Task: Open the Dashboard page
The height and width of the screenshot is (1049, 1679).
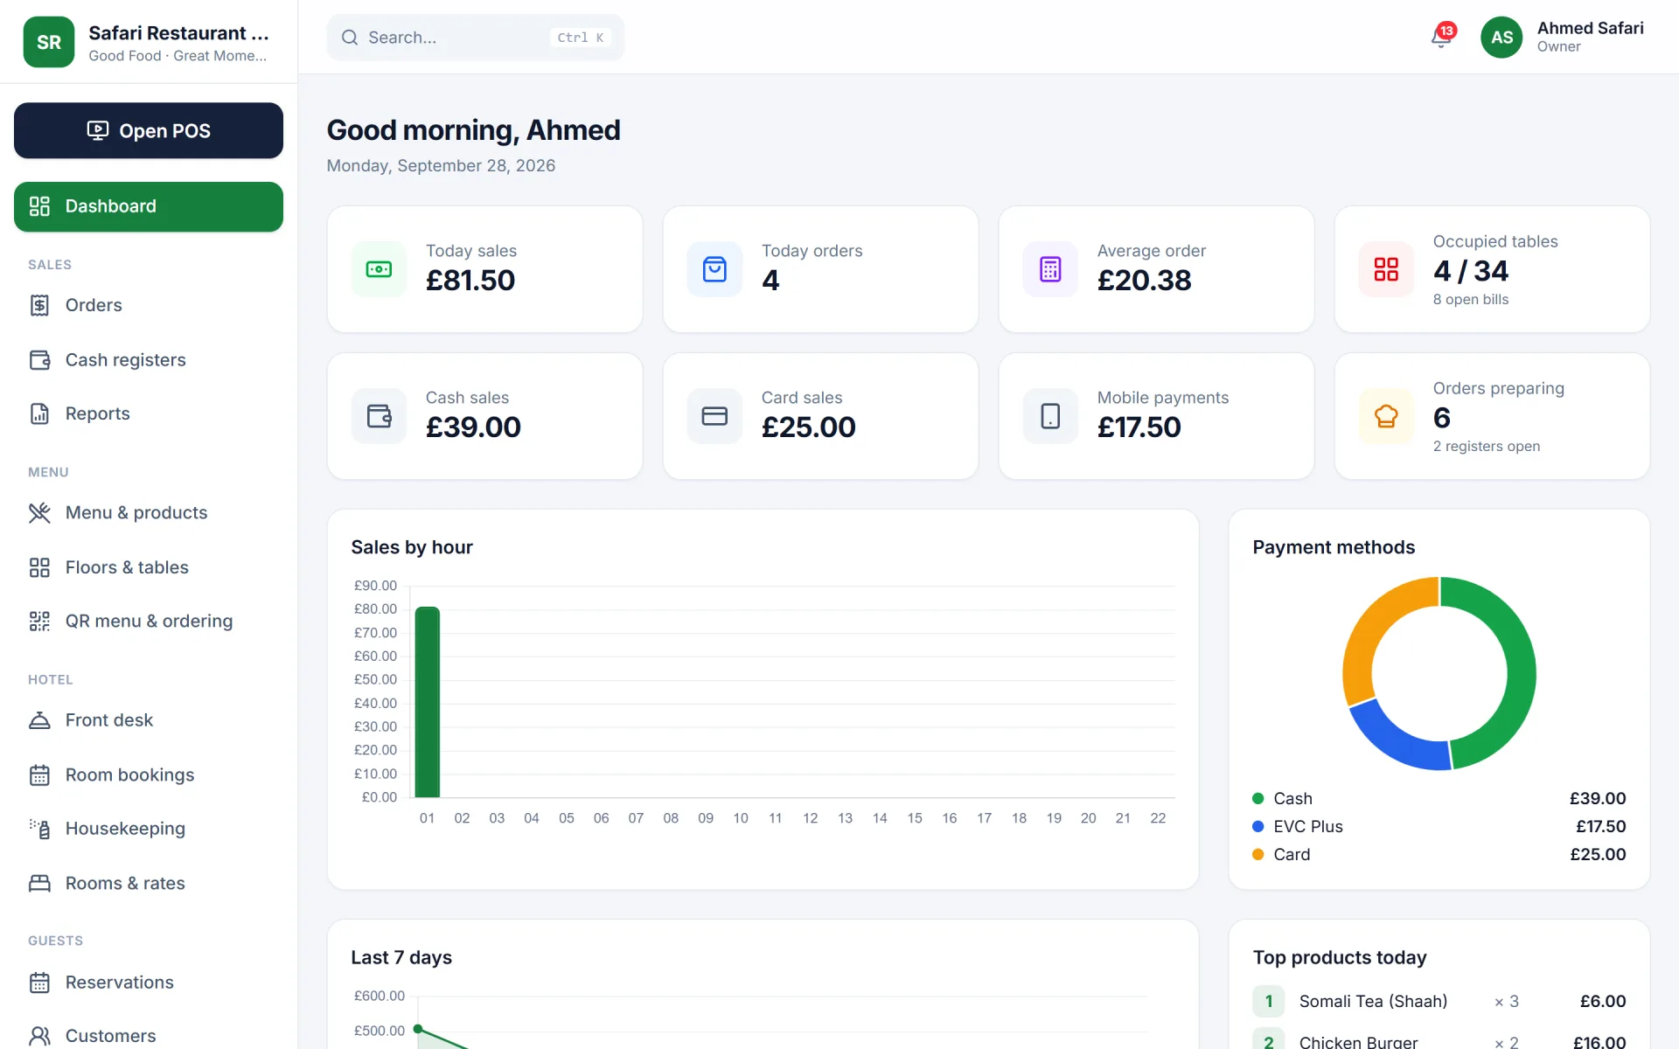Action: tap(149, 206)
